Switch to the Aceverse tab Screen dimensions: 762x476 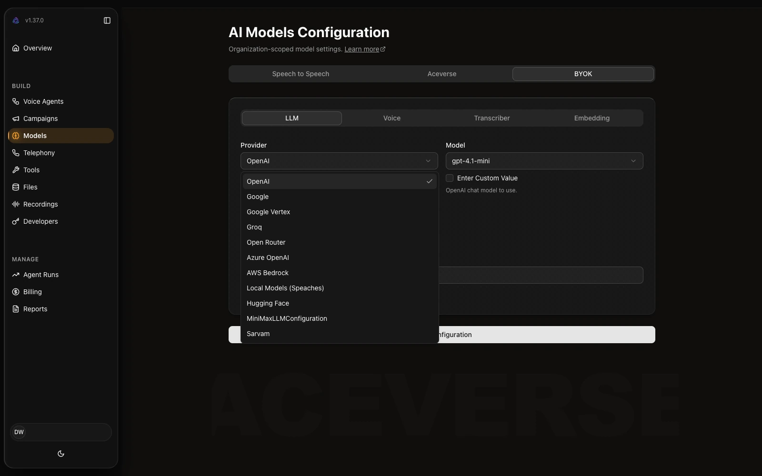click(x=442, y=74)
